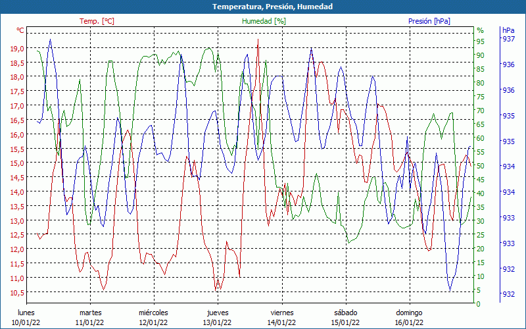
Task: Select the red Temp. [°C] legend label
Action: pyautogui.click(x=97, y=21)
